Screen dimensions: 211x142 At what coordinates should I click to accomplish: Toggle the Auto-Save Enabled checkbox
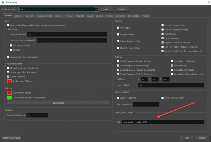[11, 50]
